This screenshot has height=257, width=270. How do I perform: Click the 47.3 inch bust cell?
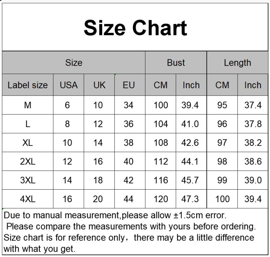[190, 199]
